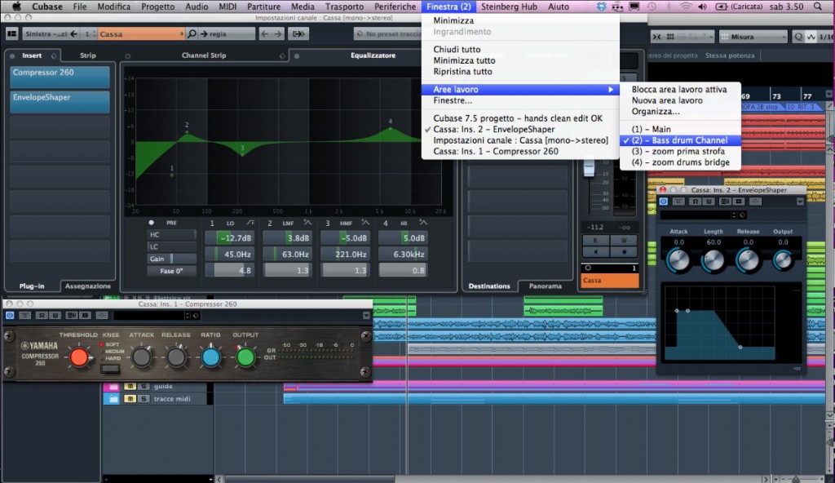835x483 pixels.
Task: Click the snap crossing icon left of Misura
Action: click(x=656, y=37)
